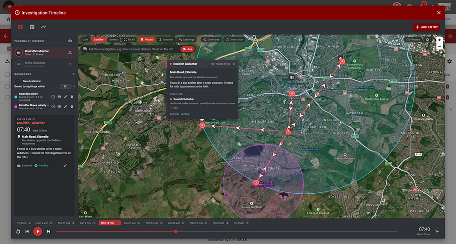Click the Fit all button
Viewport: 456px width, 244px height.
click(x=129, y=40)
